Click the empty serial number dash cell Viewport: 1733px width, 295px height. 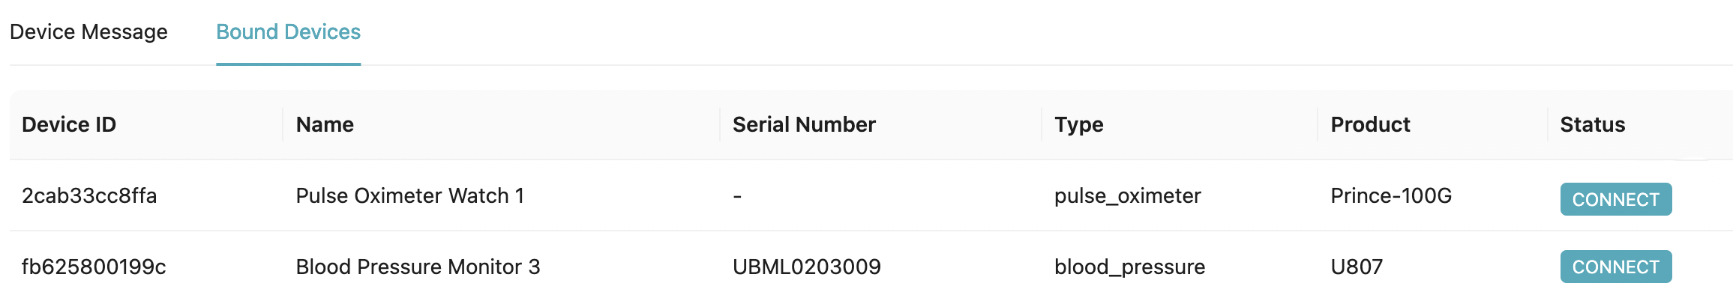coord(737,196)
